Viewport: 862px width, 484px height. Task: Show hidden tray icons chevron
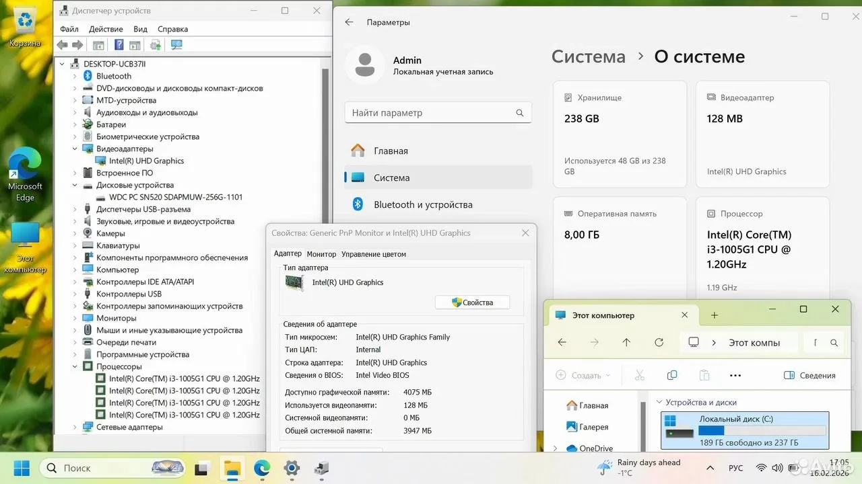click(710, 468)
